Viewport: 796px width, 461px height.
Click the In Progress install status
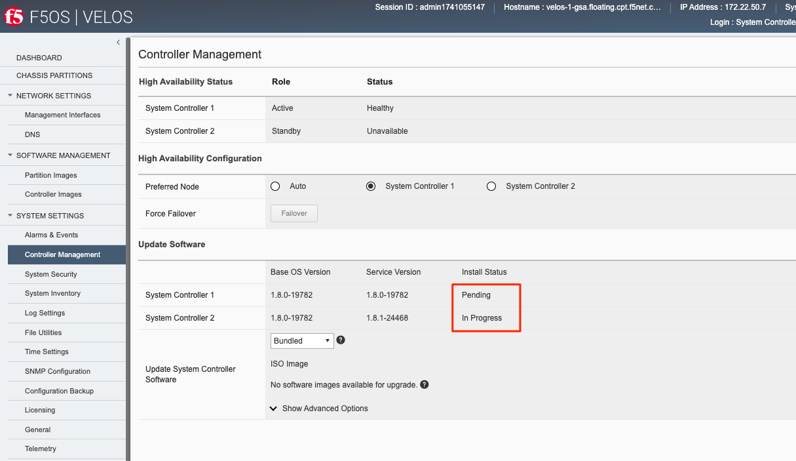[482, 318]
